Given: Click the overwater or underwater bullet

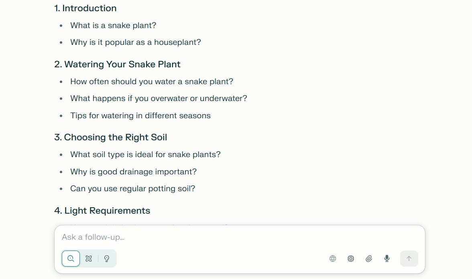Looking at the screenshot, I should 159,98.
